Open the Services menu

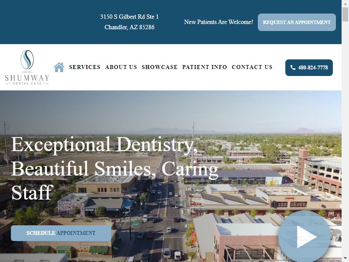click(x=85, y=67)
